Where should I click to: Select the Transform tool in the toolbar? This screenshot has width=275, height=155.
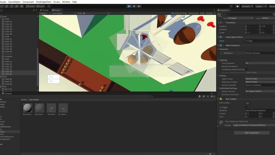(16, 6)
